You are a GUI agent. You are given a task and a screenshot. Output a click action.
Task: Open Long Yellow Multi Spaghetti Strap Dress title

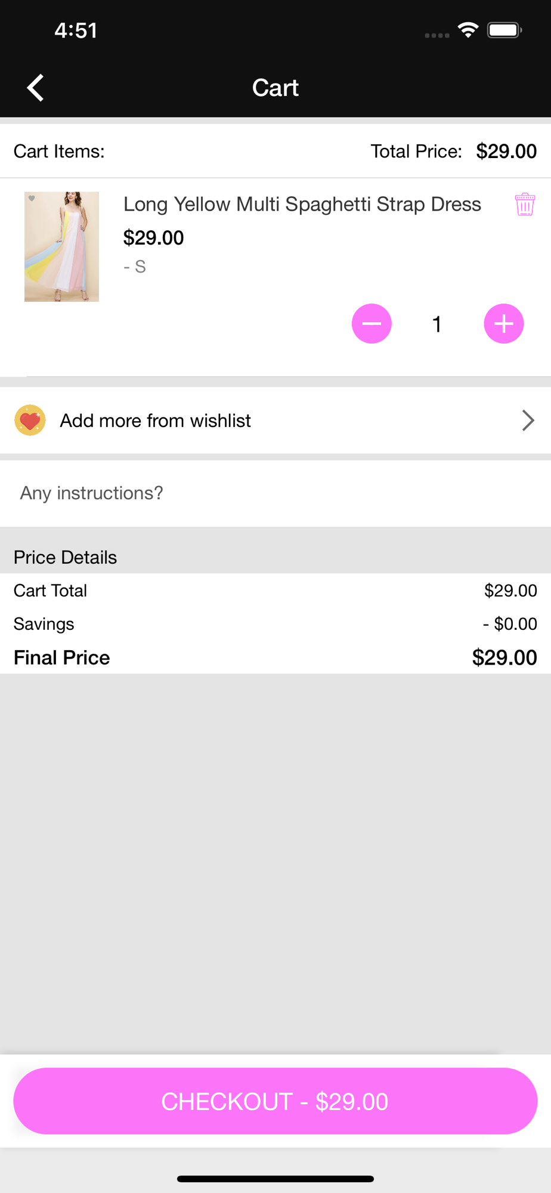click(x=302, y=204)
